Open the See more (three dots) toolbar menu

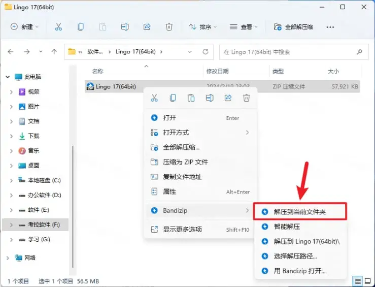click(330, 27)
